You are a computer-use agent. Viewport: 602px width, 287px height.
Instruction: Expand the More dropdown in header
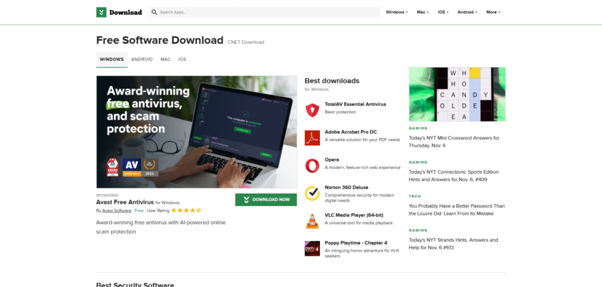(x=493, y=12)
